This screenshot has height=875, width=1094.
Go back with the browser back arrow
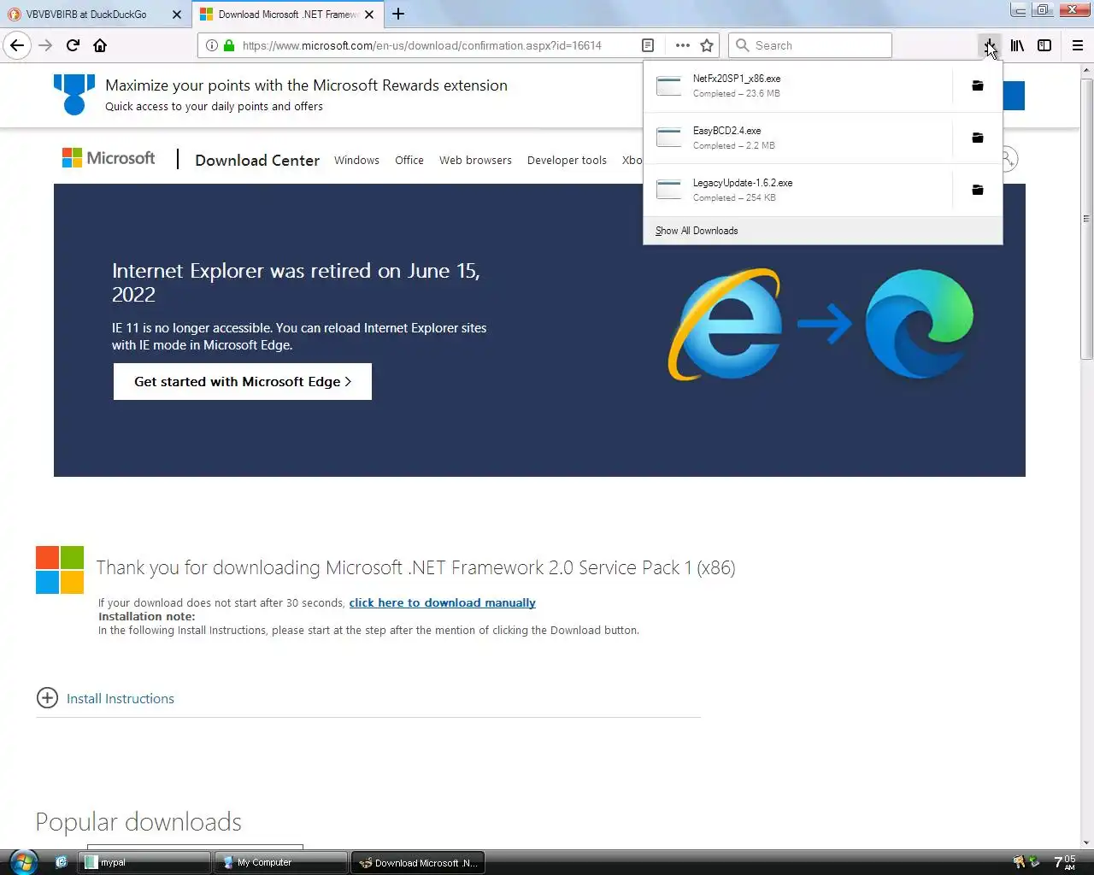pyautogui.click(x=17, y=45)
